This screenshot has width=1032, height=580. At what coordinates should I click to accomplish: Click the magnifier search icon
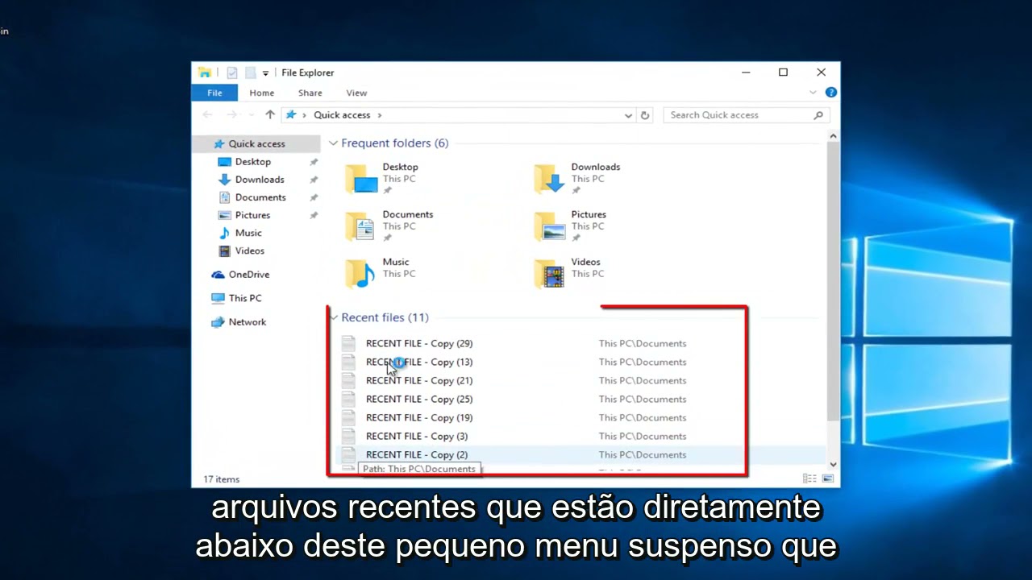point(818,115)
